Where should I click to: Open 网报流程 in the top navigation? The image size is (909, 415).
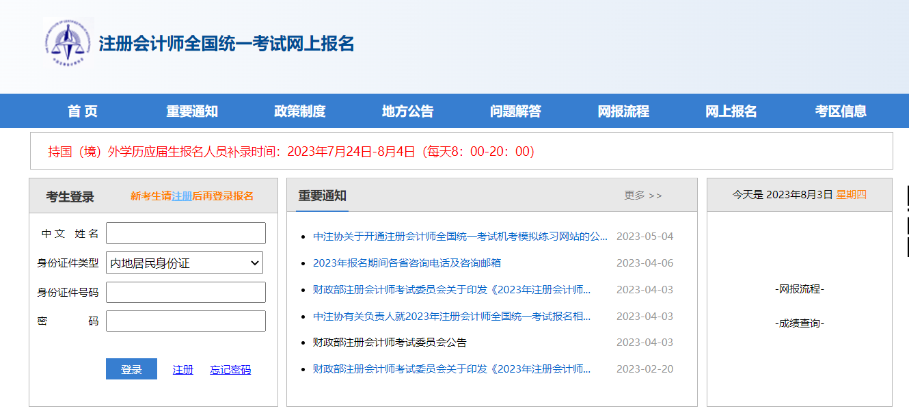click(x=623, y=111)
